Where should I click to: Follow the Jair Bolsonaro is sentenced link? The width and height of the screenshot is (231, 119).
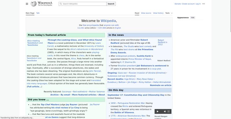(x=151, y=66)
